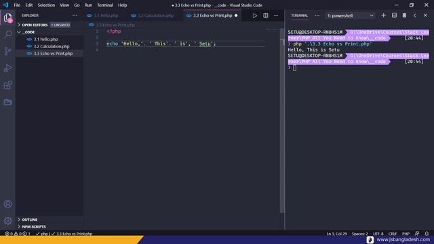This screenshot has width=434, height=244.
Task: Split the terminal
Action: (x=394, y=16)
